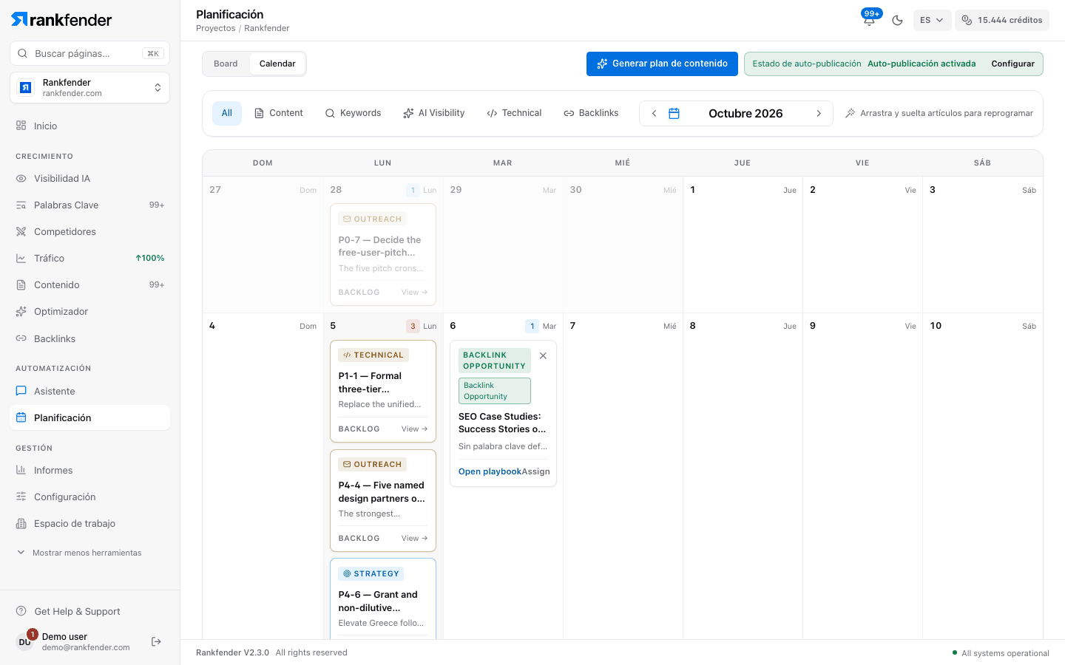This screenshot has width=1065, height=665.
Task: Toggle dark mode moon icon
Action: point(897,20)
